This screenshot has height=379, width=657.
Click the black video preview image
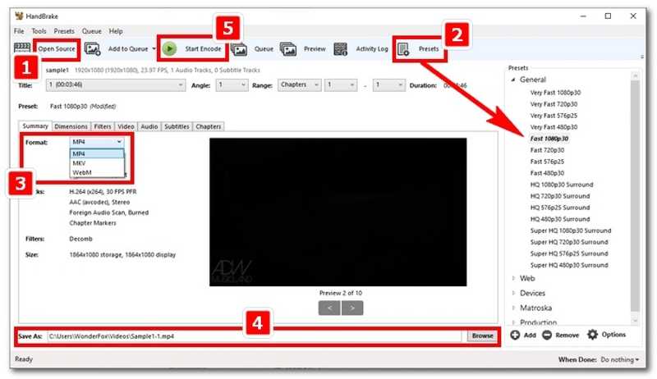coord(338,212)
